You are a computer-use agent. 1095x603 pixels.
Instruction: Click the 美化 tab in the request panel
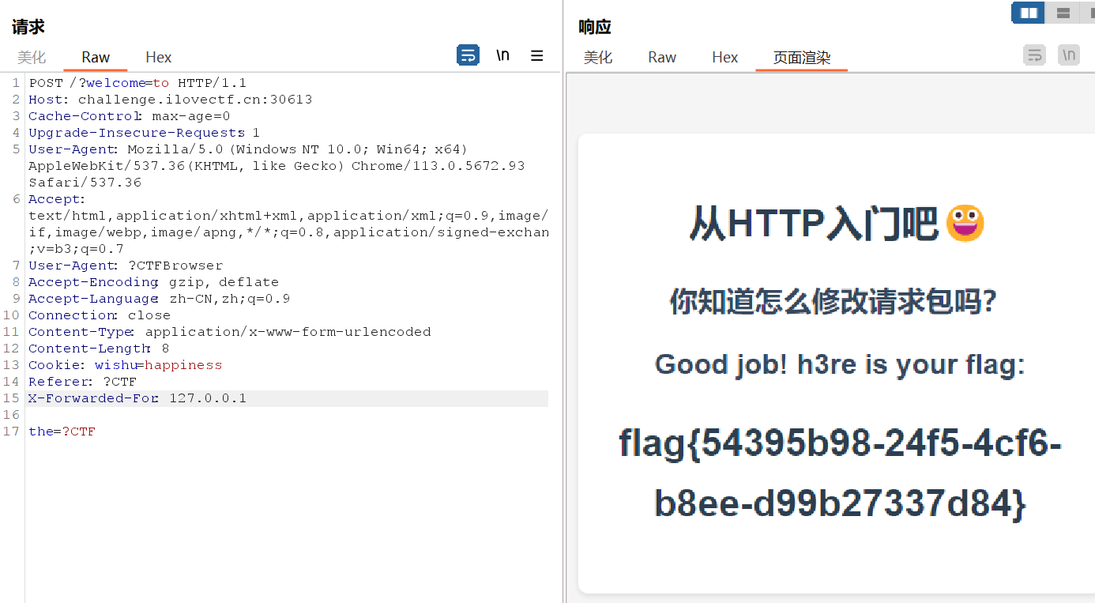pyautogui.click(x=32, y=57)
